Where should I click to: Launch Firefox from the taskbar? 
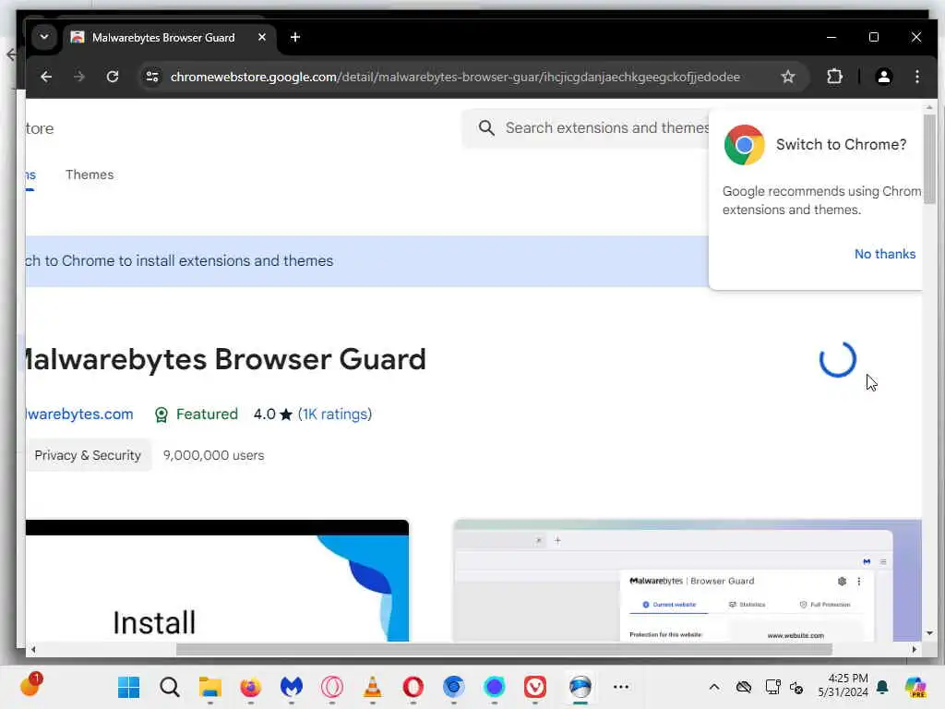point(251,687)
